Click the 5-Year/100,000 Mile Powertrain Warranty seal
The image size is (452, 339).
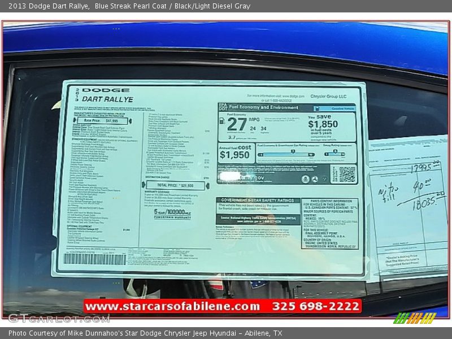[x=171, y=213]
